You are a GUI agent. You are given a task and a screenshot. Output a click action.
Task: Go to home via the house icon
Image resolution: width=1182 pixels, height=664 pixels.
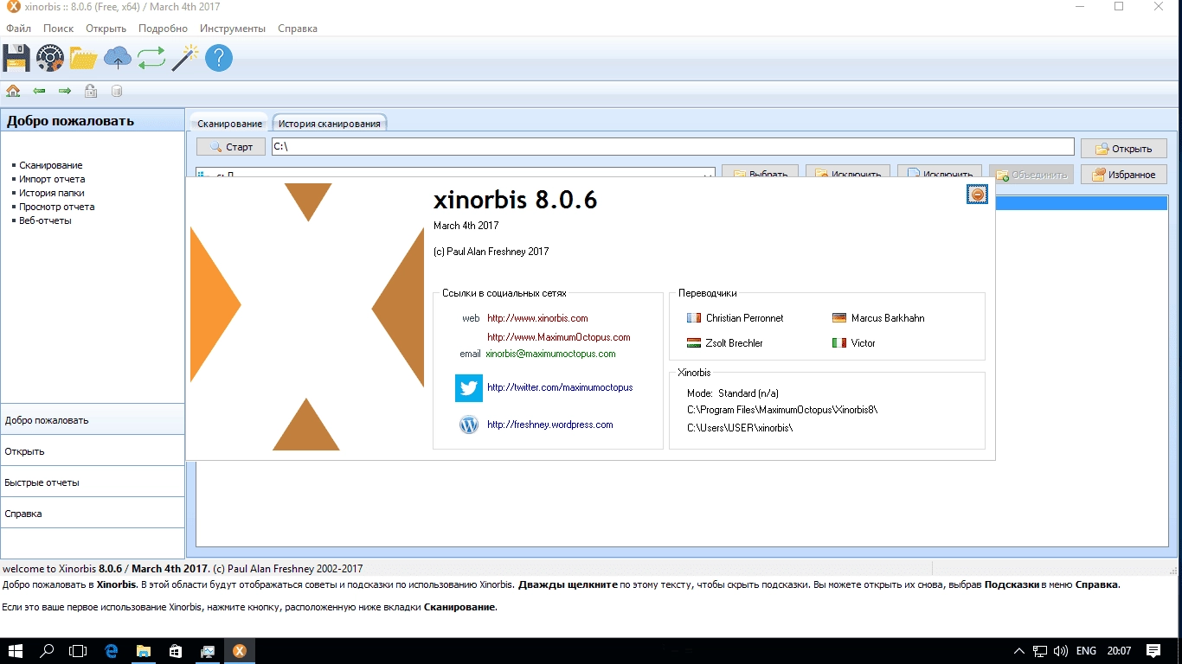(13, 91)
